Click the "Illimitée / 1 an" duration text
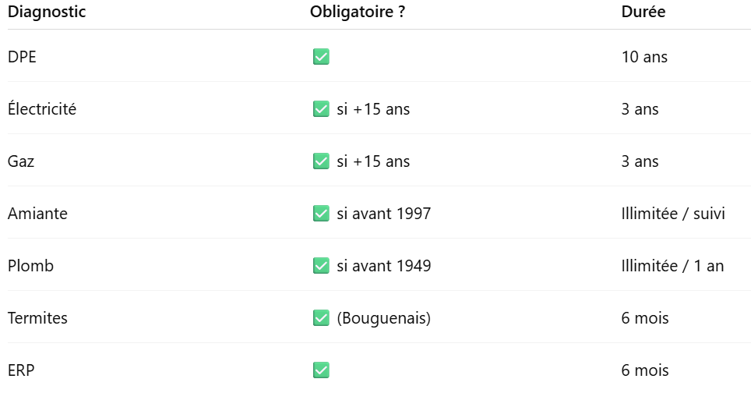The width and height of the screenshot is (751, 393). [672, 266]
